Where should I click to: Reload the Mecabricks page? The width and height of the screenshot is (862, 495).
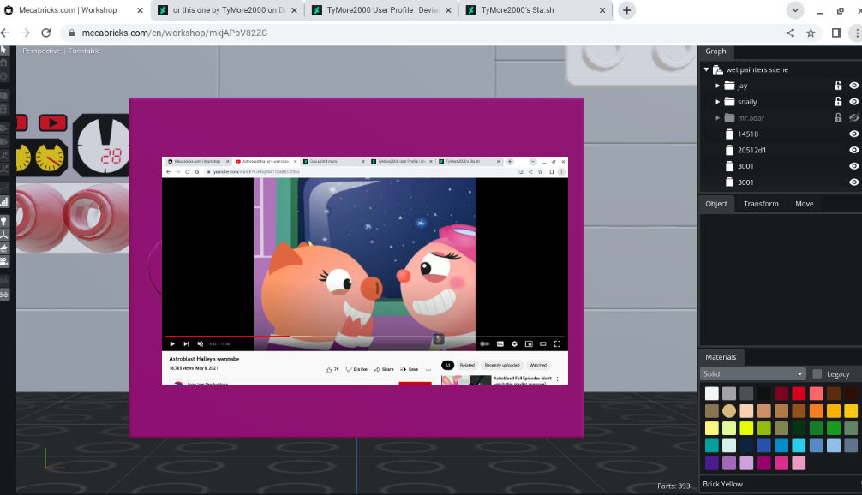(46, 33)
